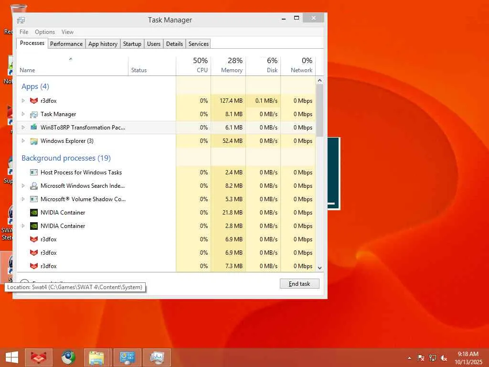Click Microsoft Windows Search Indexer icon

pyautogui.click(x=34, y=186)
